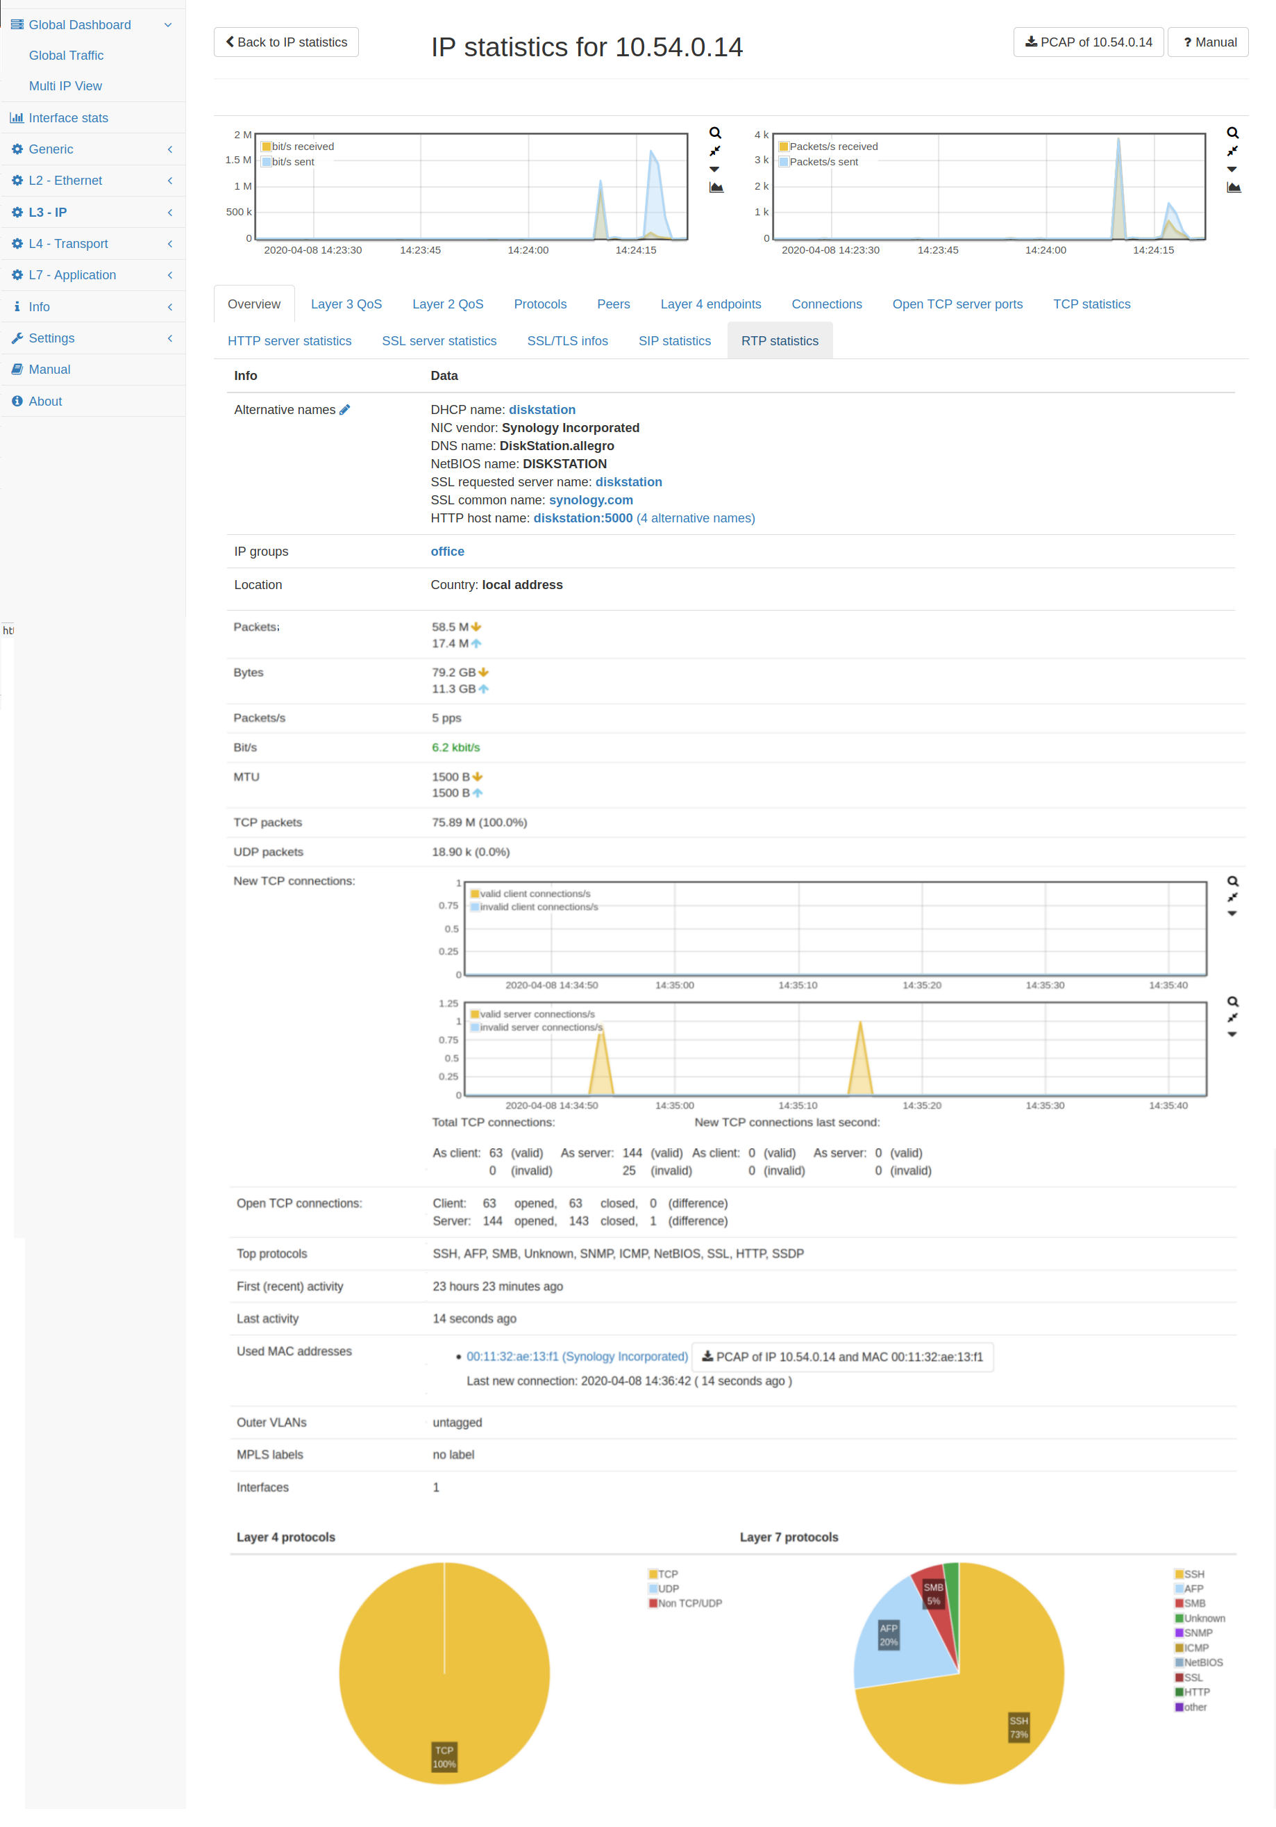The image size is (1276, 1827).
Task: Click the area chart icon beside bit/s chart
Action: 716,188
